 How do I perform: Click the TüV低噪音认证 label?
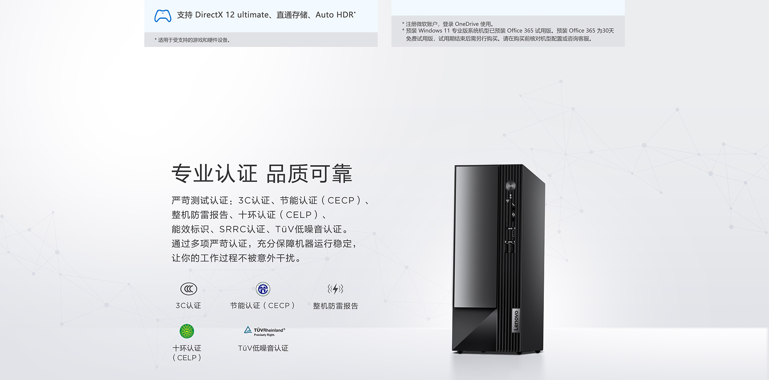(x=263, y=348)
